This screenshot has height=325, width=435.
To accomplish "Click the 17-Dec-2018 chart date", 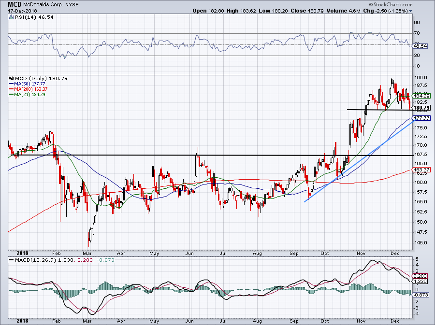I will pos(22,11).
